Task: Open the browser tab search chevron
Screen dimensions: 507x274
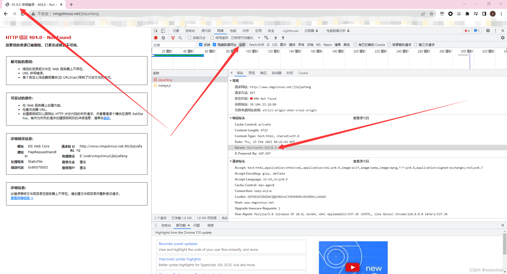Action: point(464,4)
